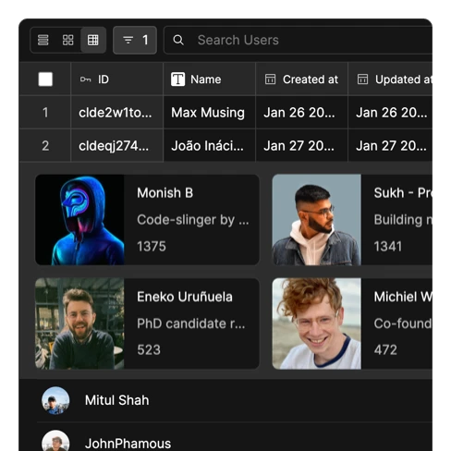Click JohnPhamous's round avatar

point(55,441)
